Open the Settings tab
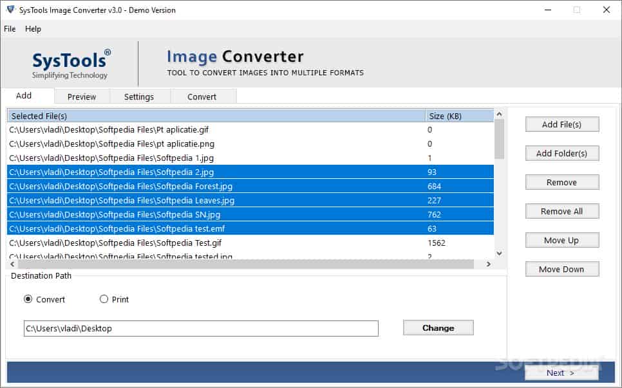 [139, 97]
